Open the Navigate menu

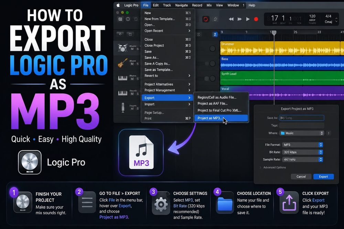coord(181,5)
